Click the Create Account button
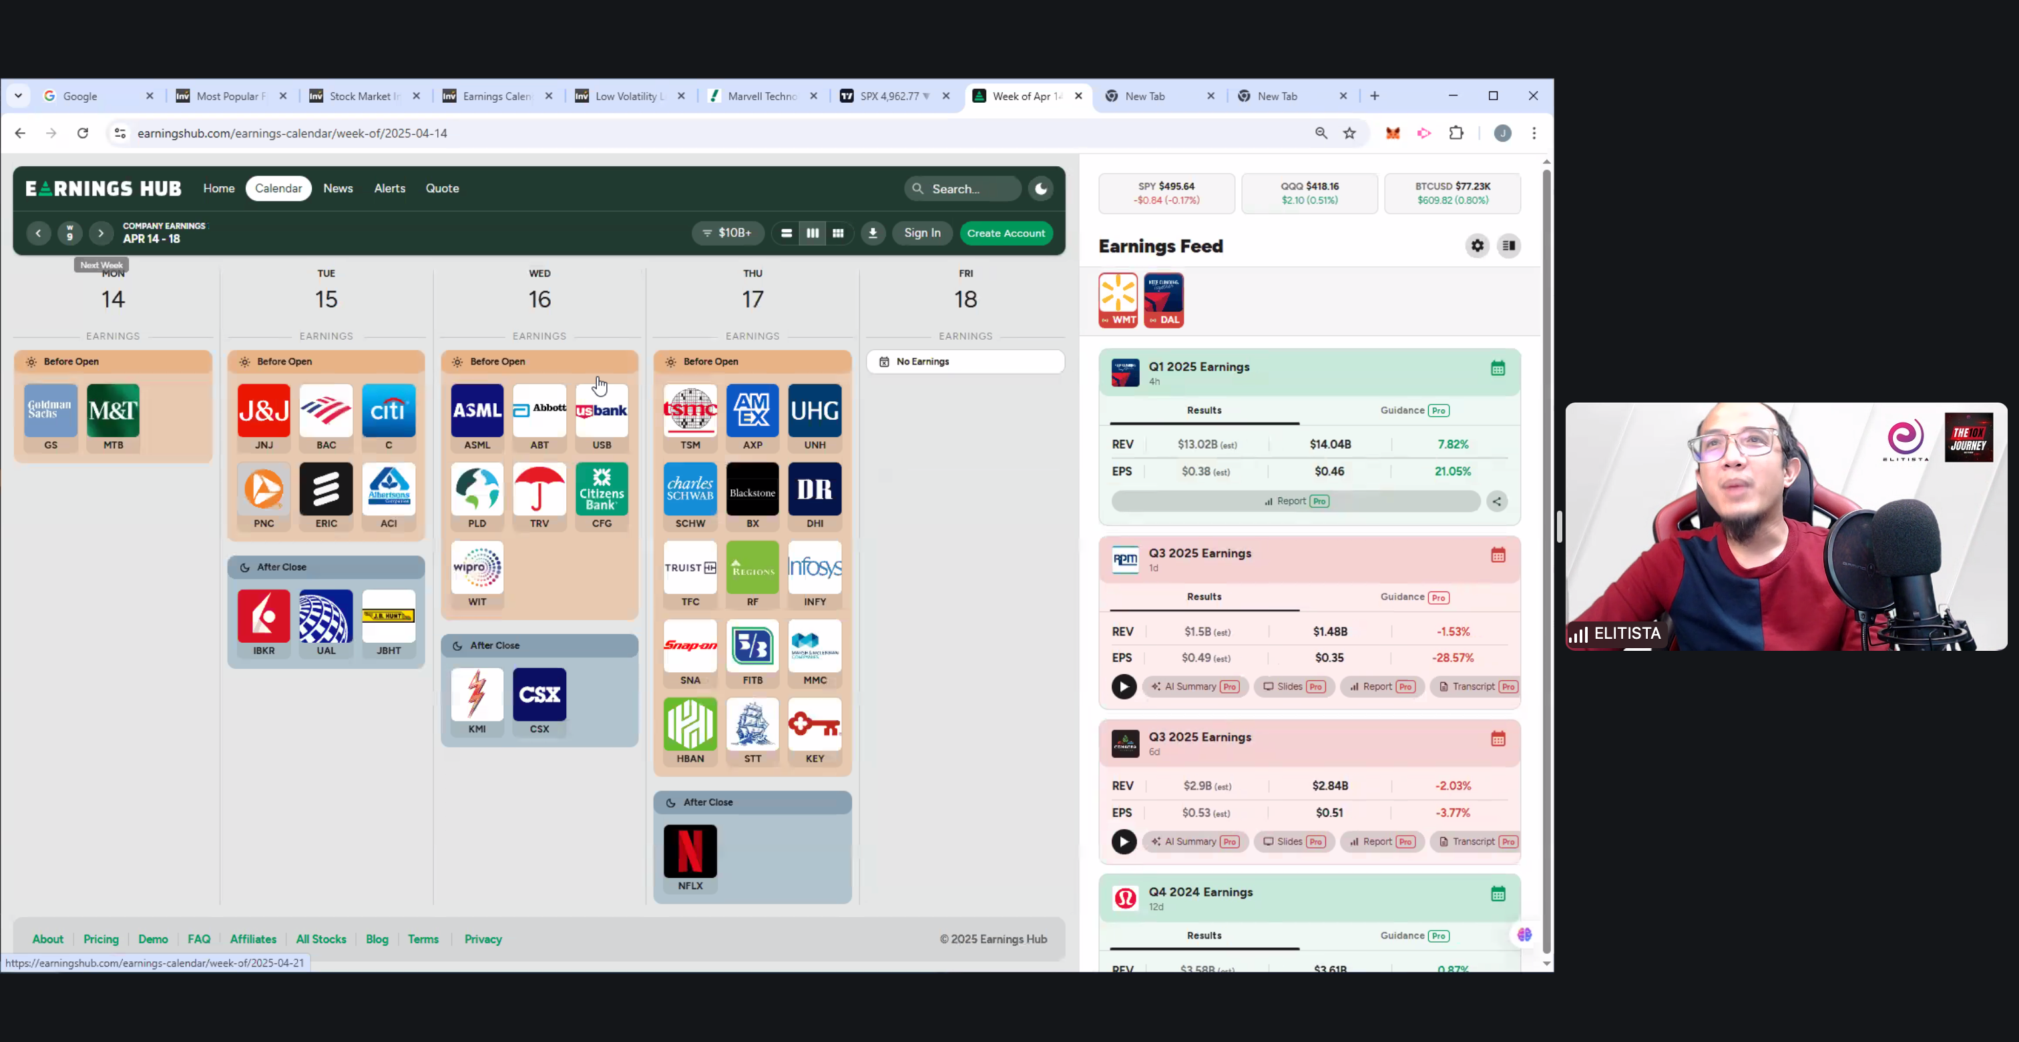 tap(1005, 234)
